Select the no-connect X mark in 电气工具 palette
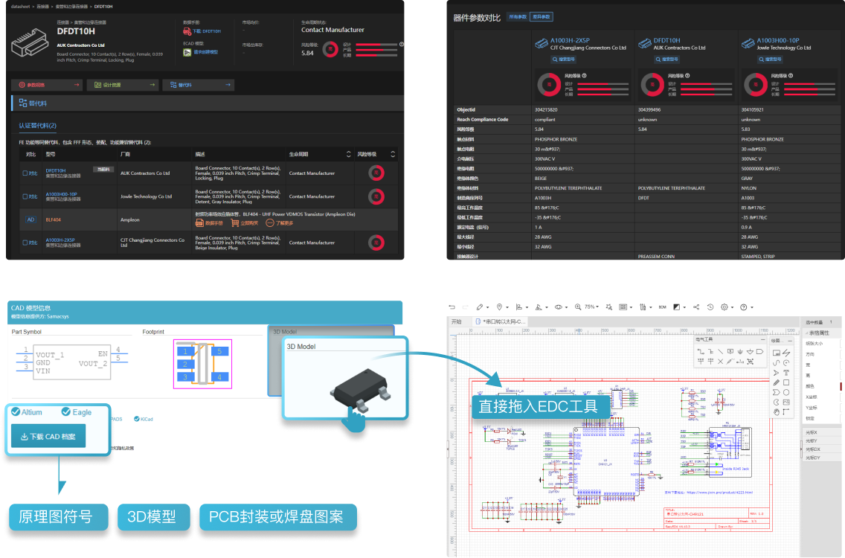This screenshot has width=845, height=558. [x=721, y=362]
